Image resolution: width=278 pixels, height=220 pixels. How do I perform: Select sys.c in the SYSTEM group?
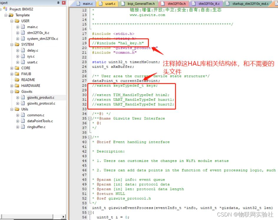point(31,56)
